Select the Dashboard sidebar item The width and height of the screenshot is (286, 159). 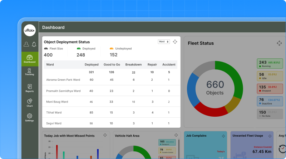pos(30,59)
